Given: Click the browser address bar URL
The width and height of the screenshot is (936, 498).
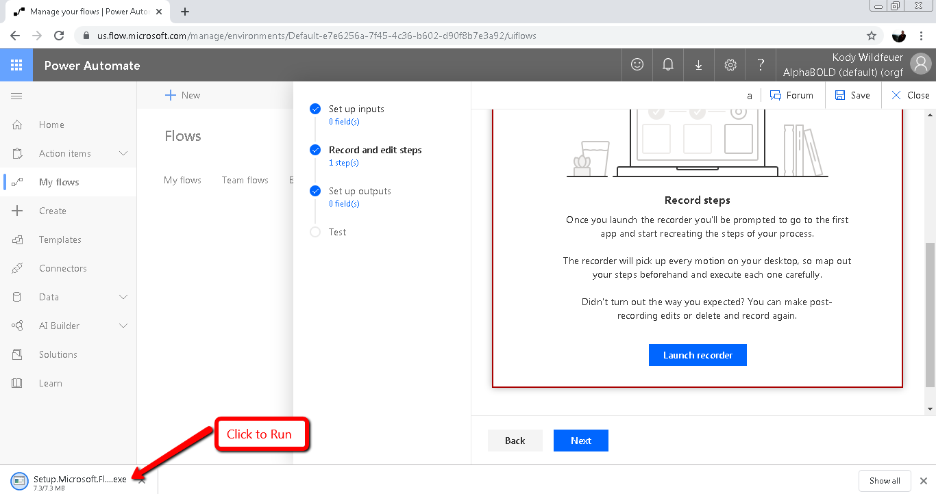Looking at the screenshot, I should 317,36.
